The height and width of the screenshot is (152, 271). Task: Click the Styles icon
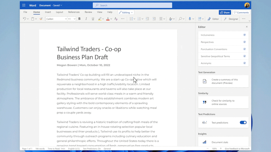tap(171, 19)
